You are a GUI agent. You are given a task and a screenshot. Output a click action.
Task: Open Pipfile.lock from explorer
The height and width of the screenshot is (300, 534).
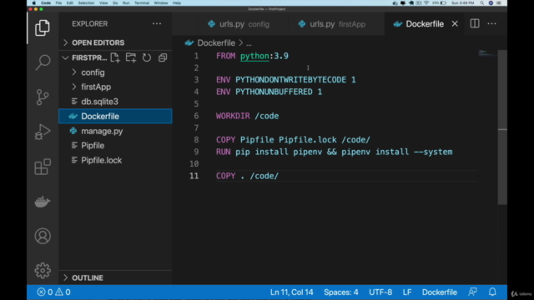pos(115,160)
